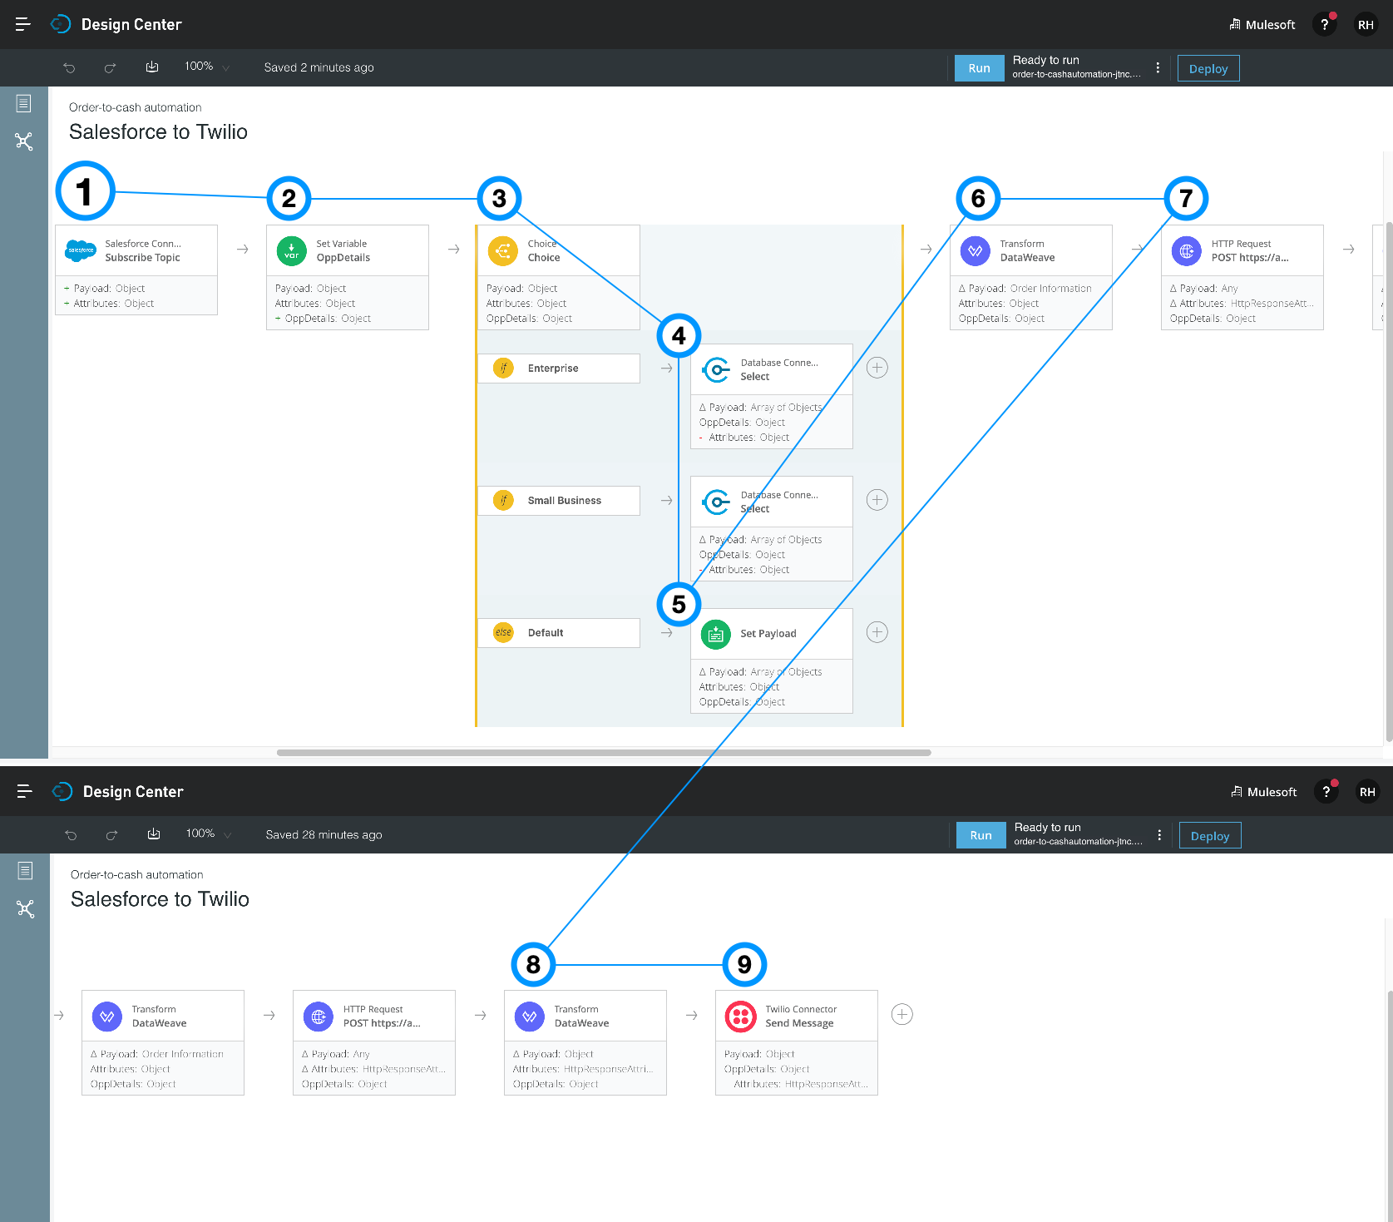
Task: Click the undo arrow in top toolbar
Action: (70, 67)
